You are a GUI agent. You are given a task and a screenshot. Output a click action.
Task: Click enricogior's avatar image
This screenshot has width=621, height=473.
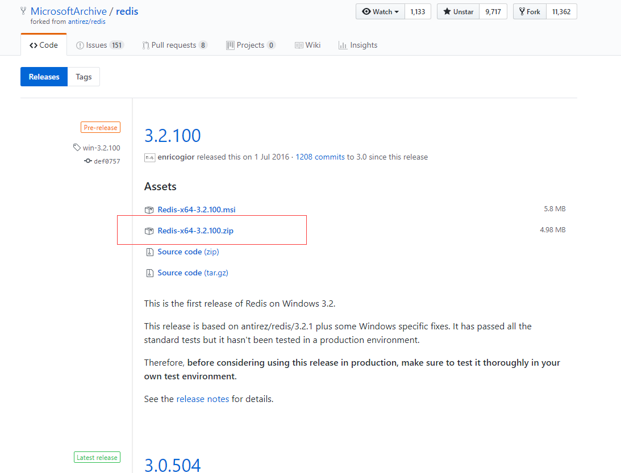(149, 157)
